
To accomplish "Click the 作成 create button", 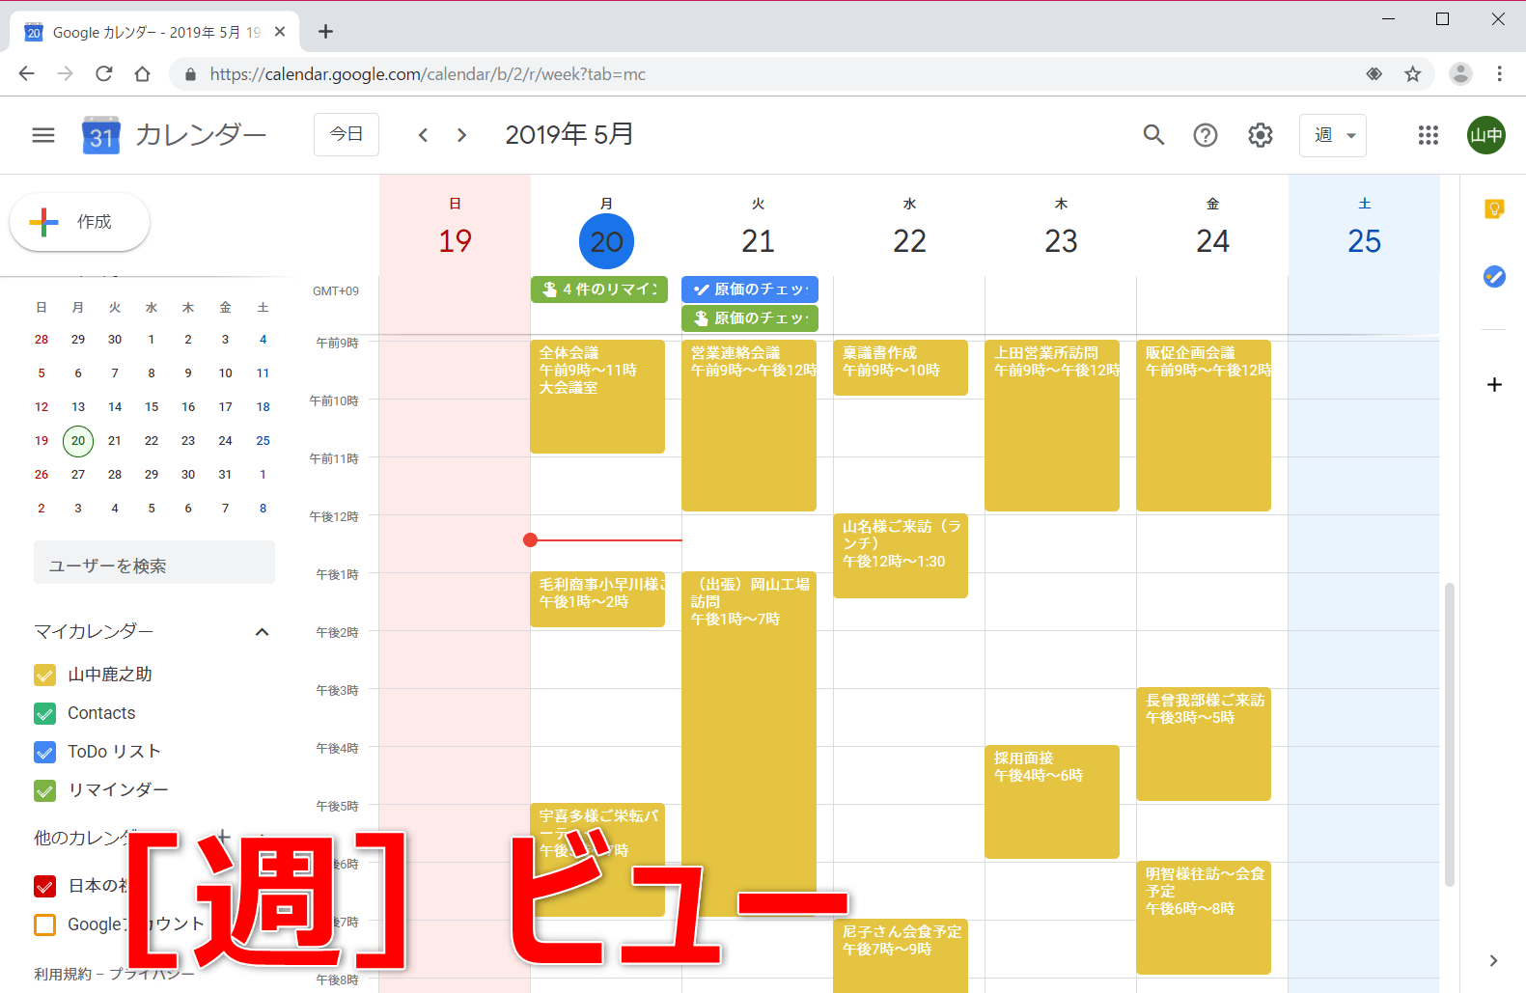I will tap(79, 222).
